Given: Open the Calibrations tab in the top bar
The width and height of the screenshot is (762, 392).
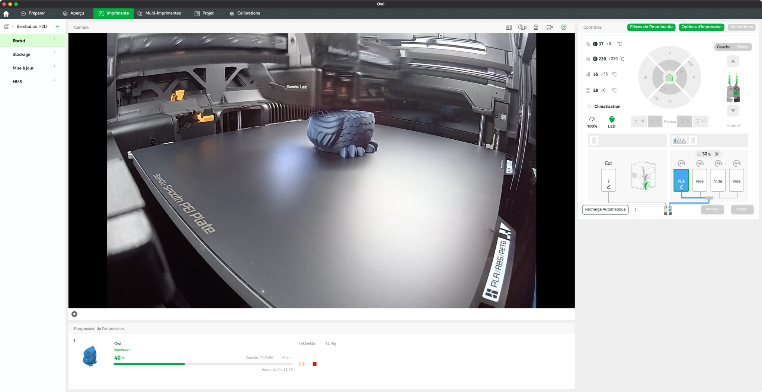Looking at the screenshot, I should tap(245, 13).
